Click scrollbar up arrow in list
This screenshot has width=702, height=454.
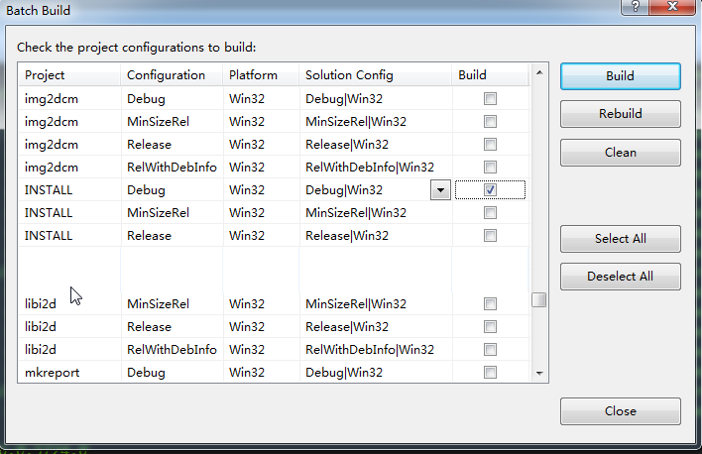coord(539,72)
